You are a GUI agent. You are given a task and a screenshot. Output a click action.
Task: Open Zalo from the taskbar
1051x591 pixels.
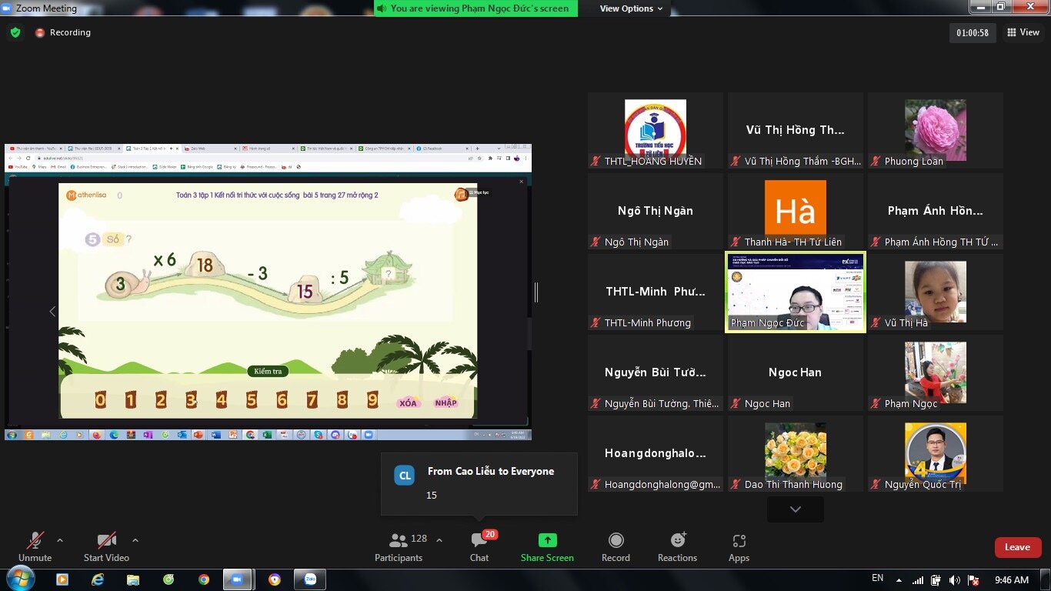tap(309, 579)
